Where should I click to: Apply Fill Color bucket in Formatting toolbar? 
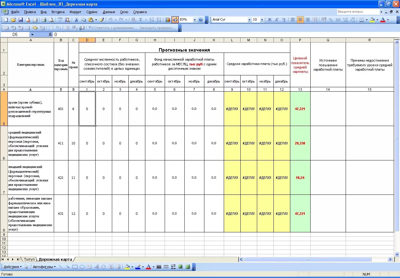372,20
